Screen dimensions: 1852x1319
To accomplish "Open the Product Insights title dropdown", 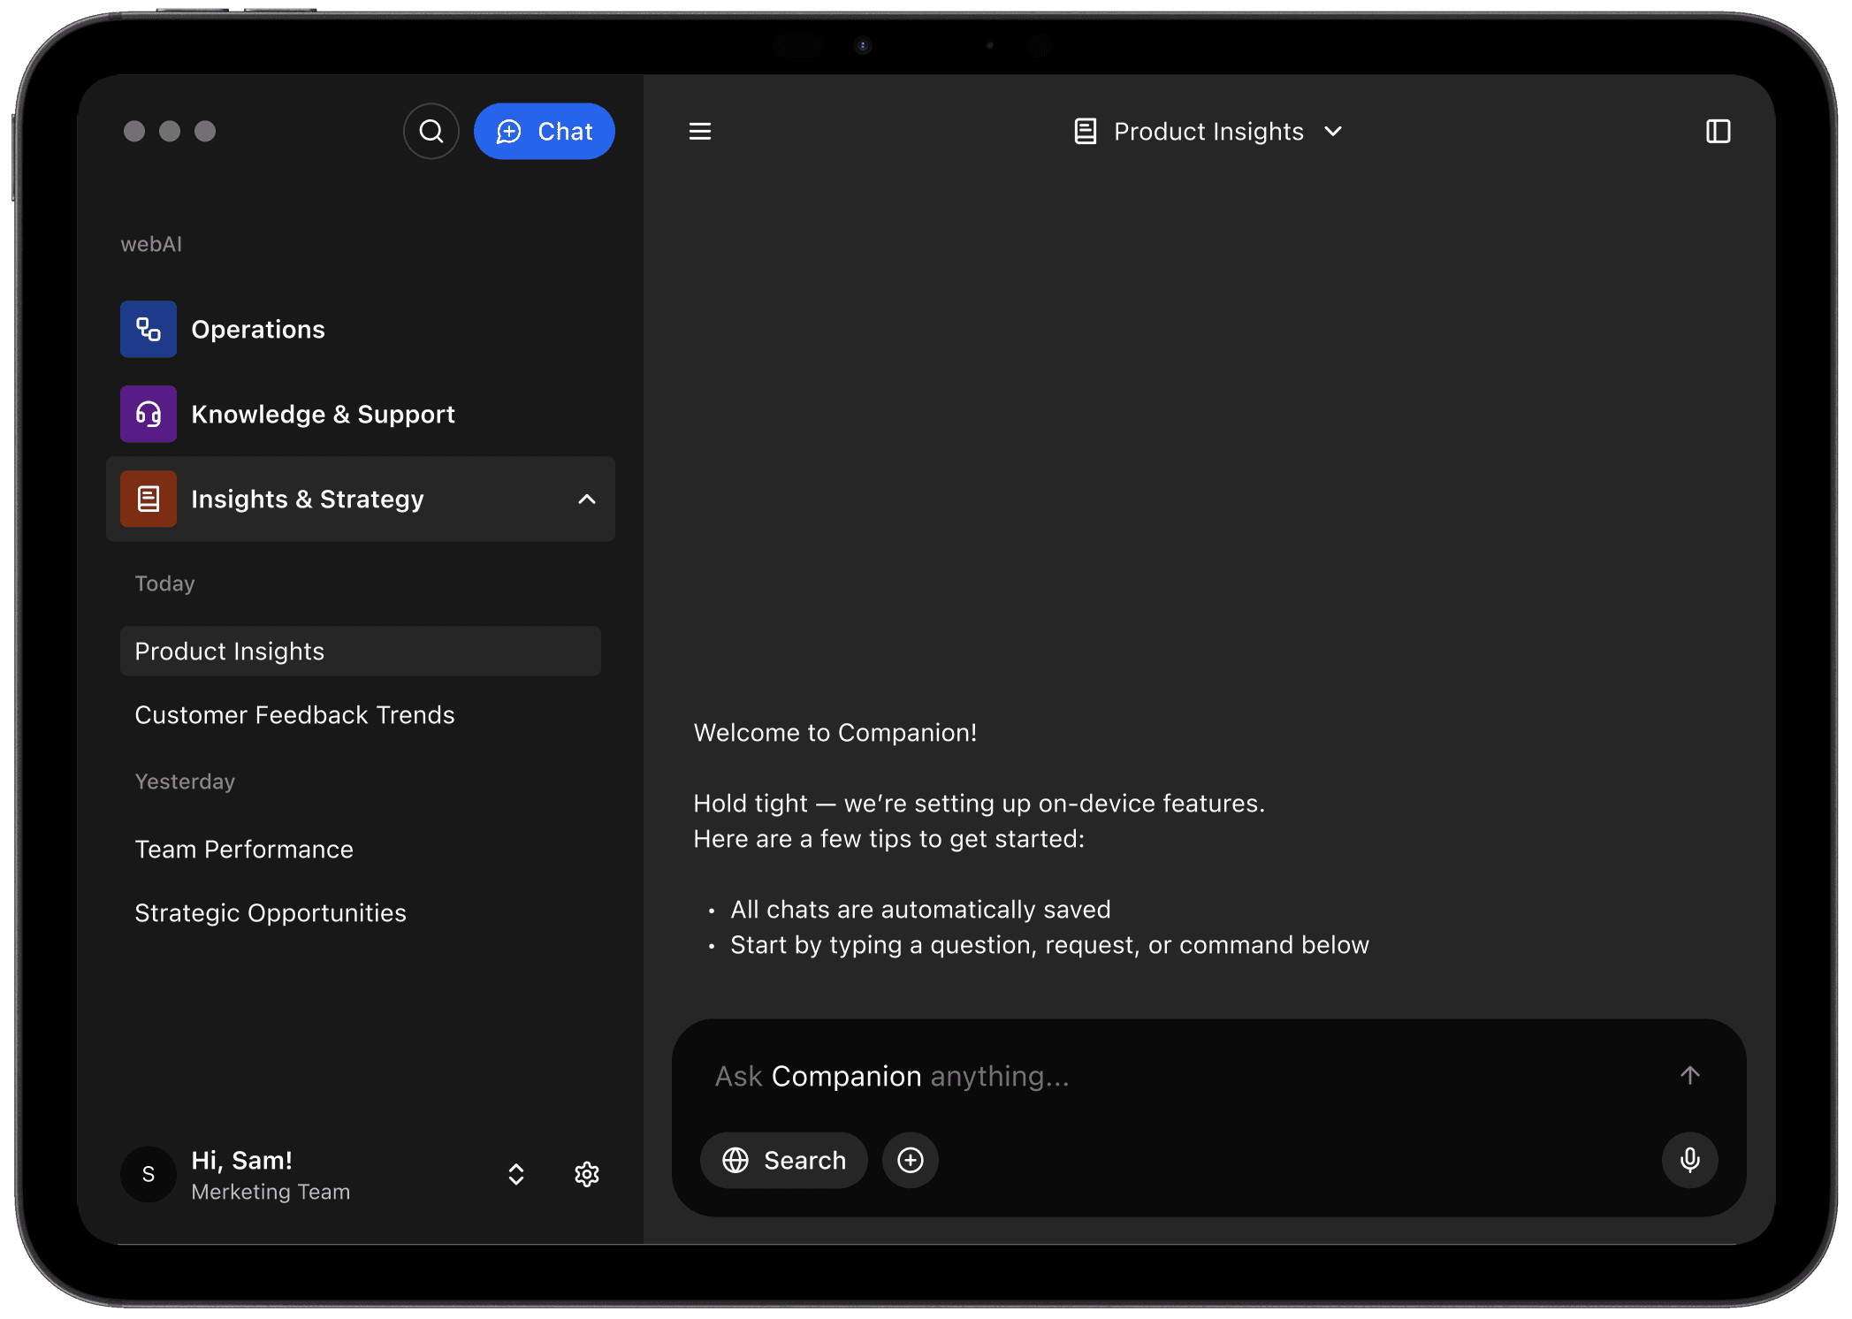I will (1334, 131).
